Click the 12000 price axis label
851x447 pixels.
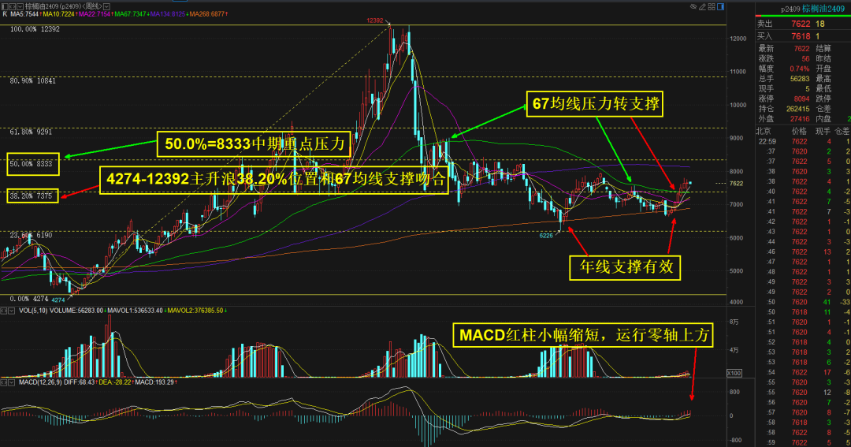738,39
